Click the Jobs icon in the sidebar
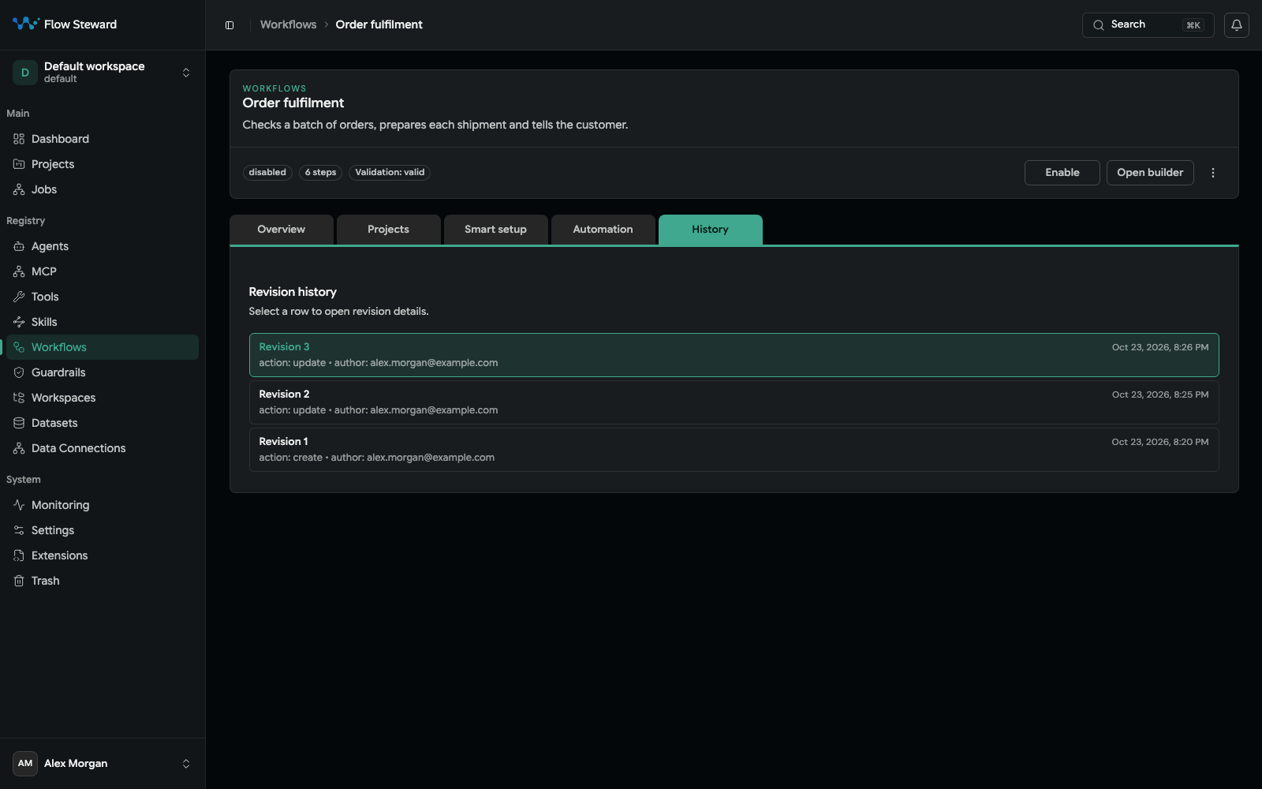 pos(19,189)
